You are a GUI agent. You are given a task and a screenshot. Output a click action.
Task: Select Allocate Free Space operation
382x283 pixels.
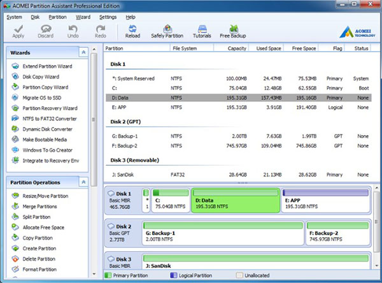pos(38,228)
